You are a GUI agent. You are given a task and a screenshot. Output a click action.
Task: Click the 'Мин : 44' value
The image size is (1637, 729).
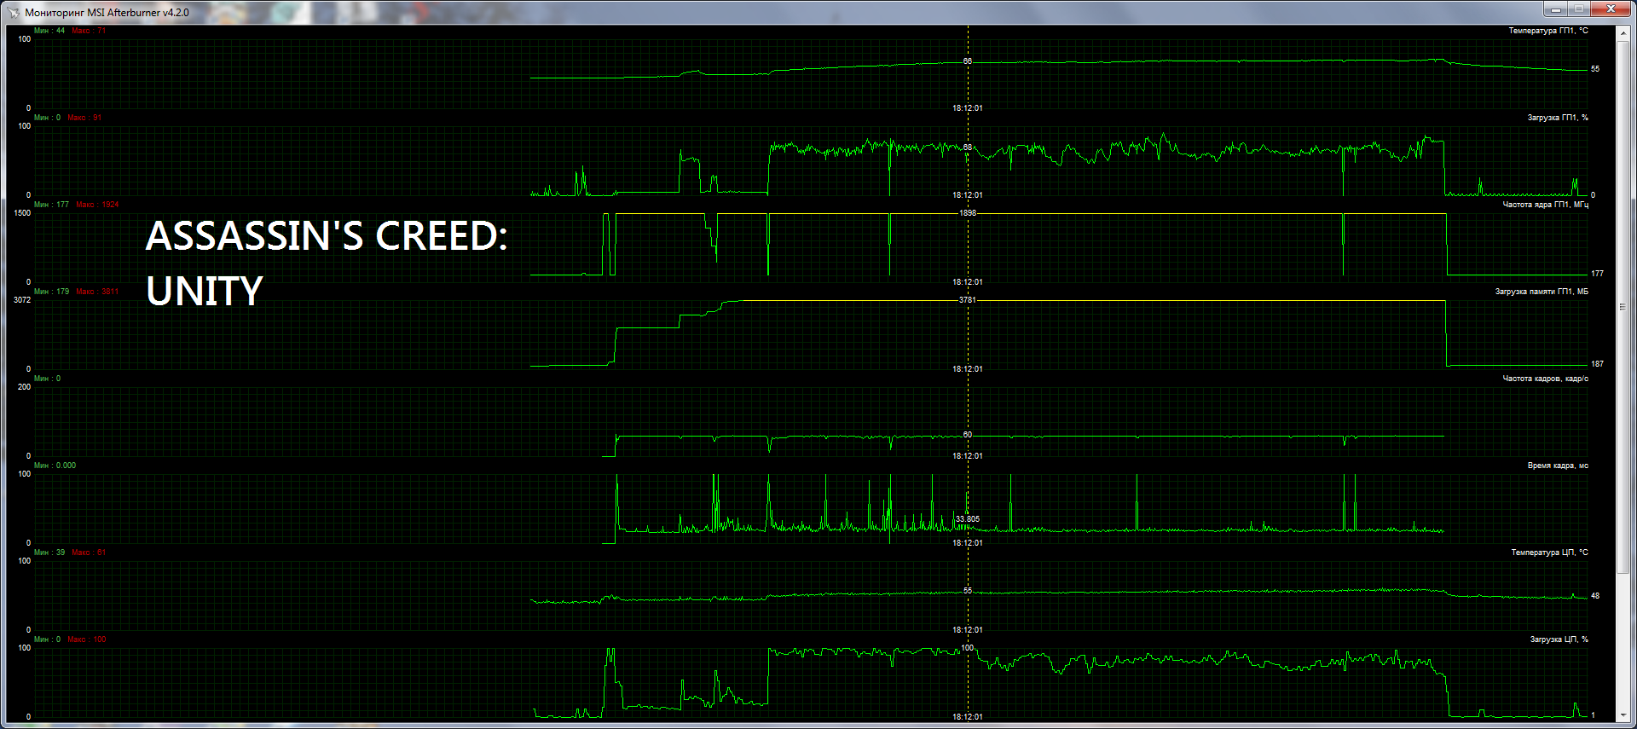pyautogui.click(x=49, y=31)
